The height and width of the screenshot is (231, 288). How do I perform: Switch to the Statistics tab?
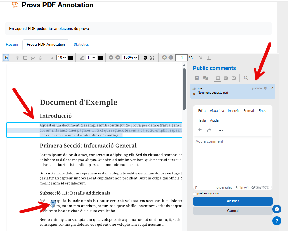[x=81, y=45]
